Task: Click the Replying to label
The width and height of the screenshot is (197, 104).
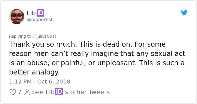Action: point(20,36)
